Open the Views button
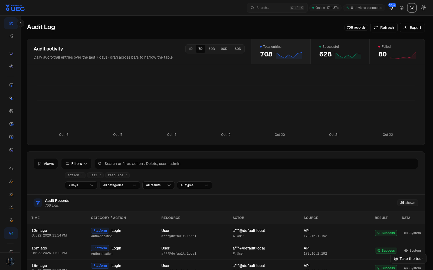433x270 pixels. pos(46,164)
